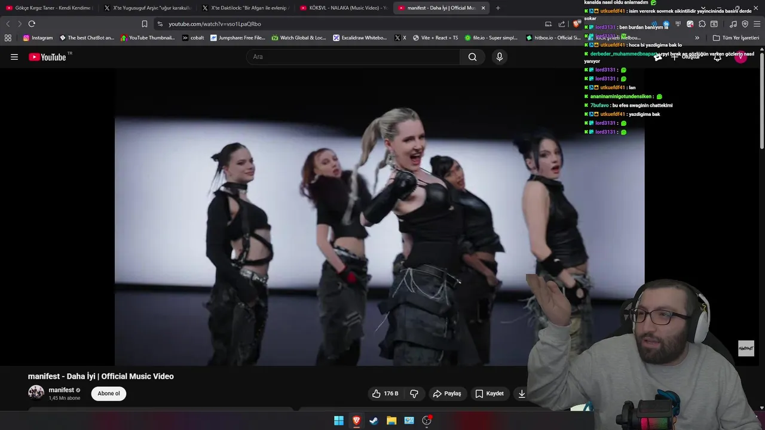Open the browser main hamburger menu
This screenshot has height=430, width=765.
(757, 24)
